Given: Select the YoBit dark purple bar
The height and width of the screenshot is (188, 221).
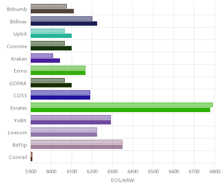Looking at the screenshot, I should pyautogui.click(x=71, y=122).
